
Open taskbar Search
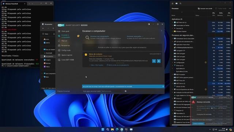click(107, 129)
